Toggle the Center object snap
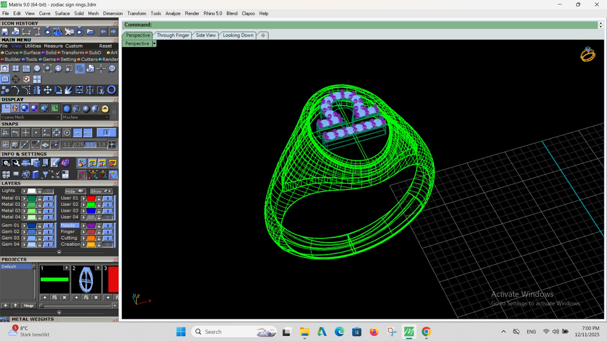This screenshot has width=607, height=341. click(67, 133)
